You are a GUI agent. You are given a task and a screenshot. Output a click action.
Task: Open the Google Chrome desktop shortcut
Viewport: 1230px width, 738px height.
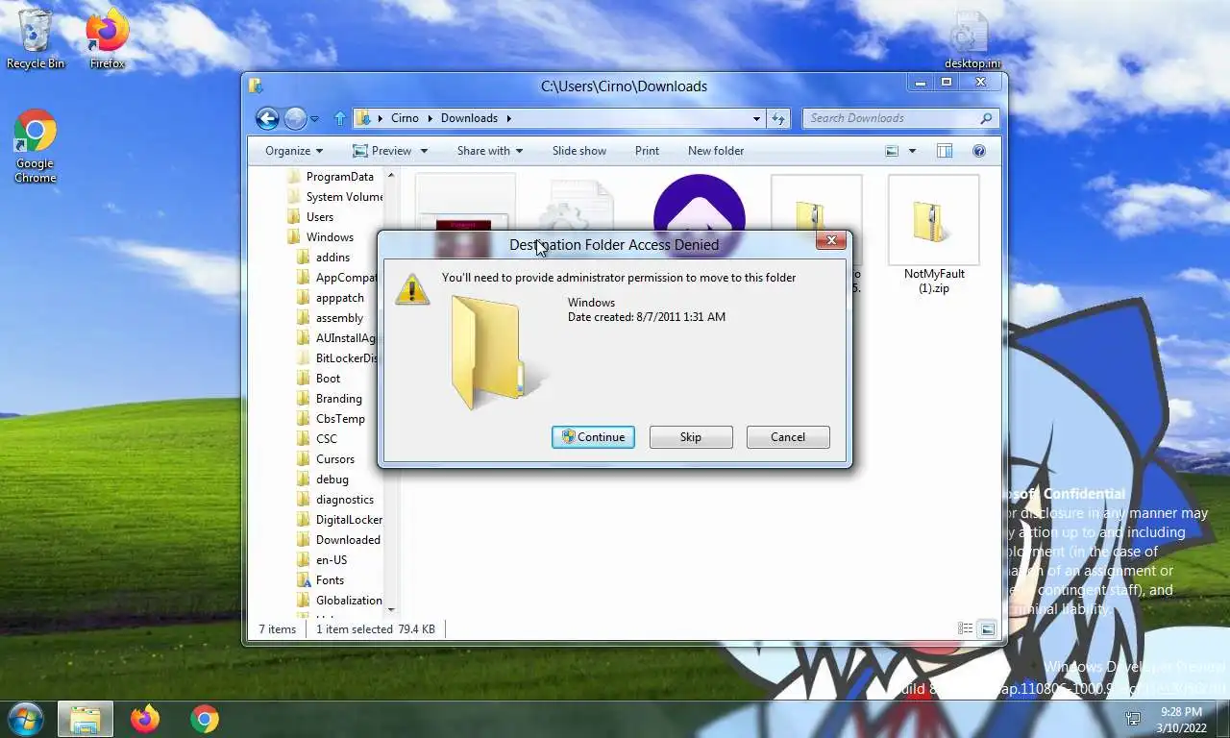click(36, 146)
